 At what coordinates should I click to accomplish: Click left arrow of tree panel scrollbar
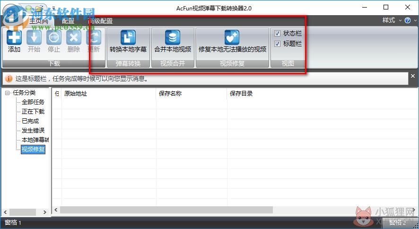click(x=5, y=212)
